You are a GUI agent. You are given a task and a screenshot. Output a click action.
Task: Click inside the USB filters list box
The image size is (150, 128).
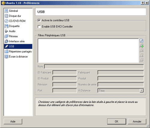point(88,51)
